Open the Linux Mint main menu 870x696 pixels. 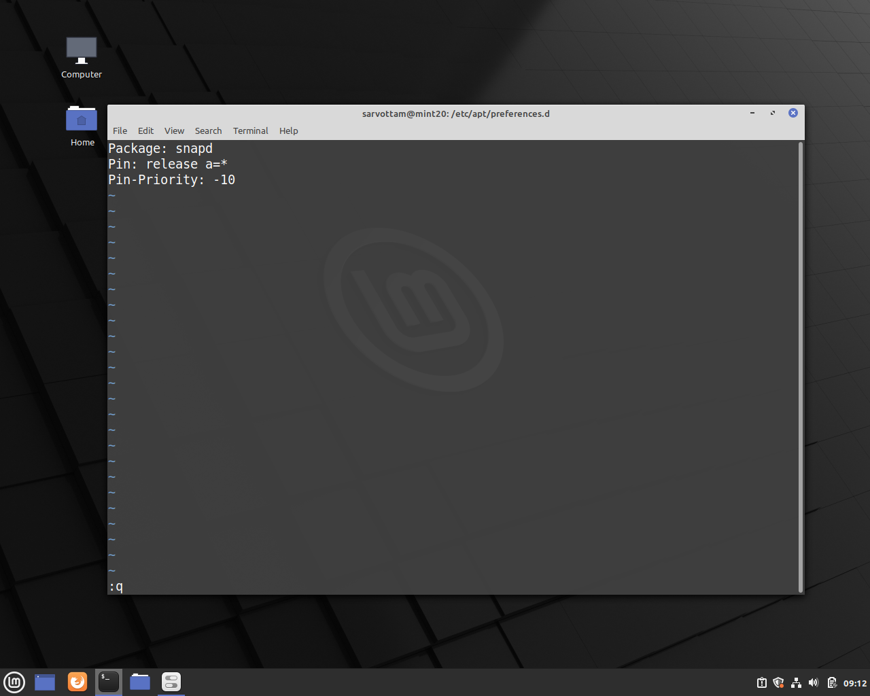[14, 682]
